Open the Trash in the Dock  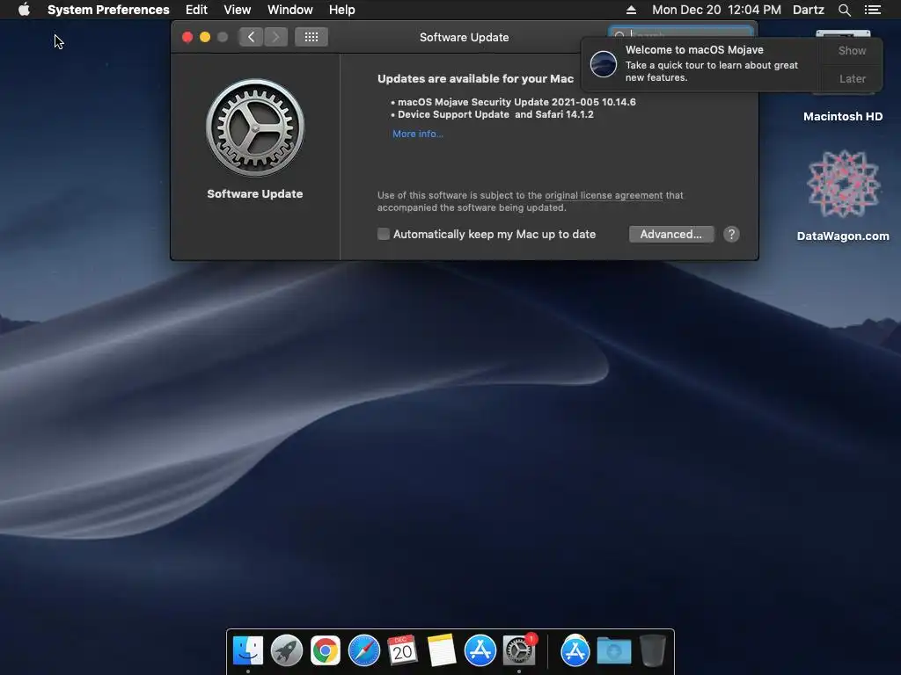pyautogui.click(x=652, y=651)
